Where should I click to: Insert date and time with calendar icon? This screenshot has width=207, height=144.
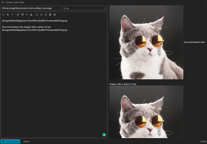pyautogui.click(x=50, y=15)
